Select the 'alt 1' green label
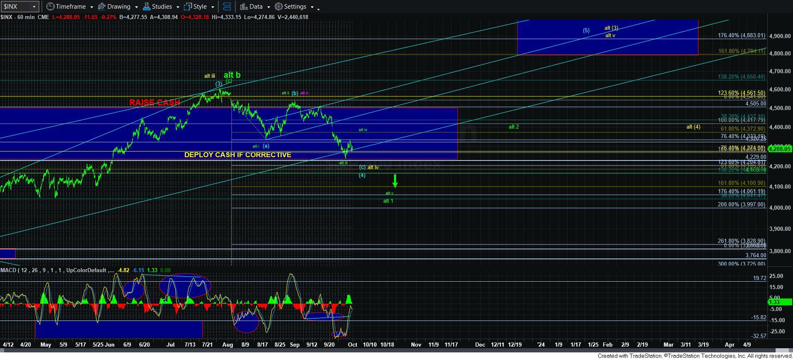 (x=388, y=201)
